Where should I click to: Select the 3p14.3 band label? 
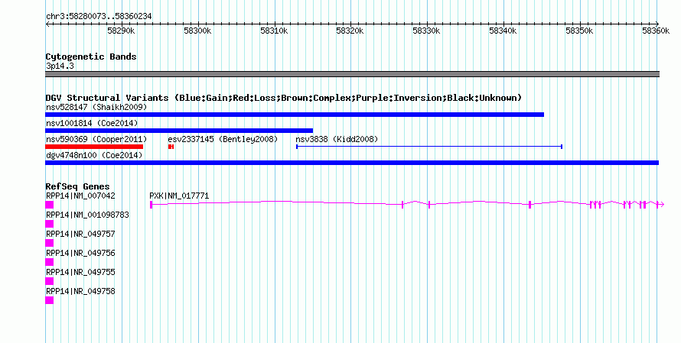(x=60, y=66)
